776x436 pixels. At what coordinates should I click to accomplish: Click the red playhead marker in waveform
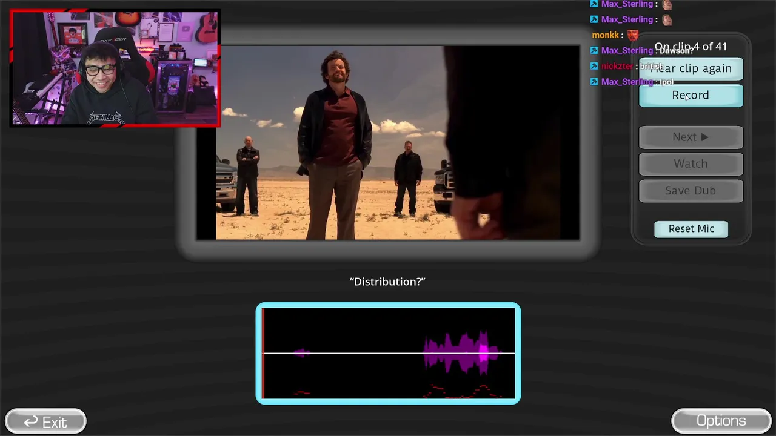(263, 353)
